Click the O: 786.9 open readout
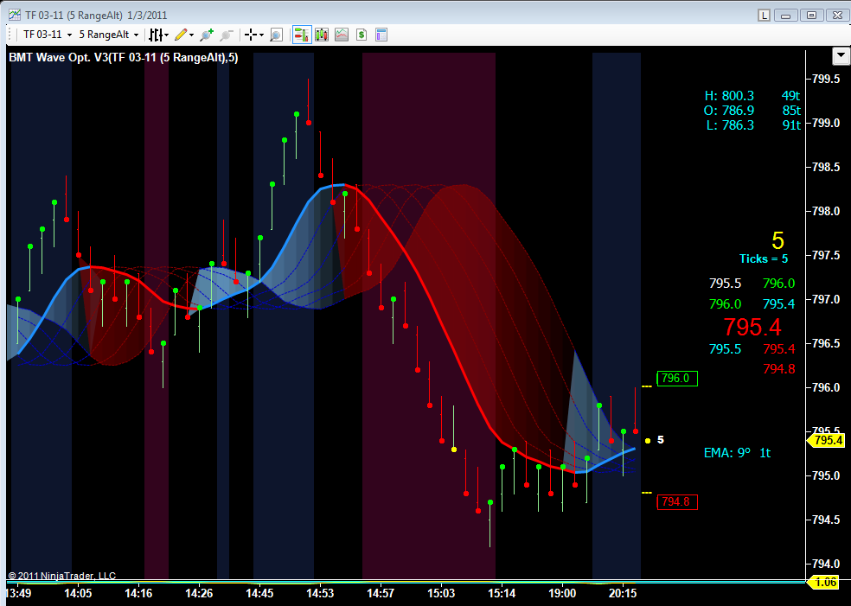 tap(729, 111)
